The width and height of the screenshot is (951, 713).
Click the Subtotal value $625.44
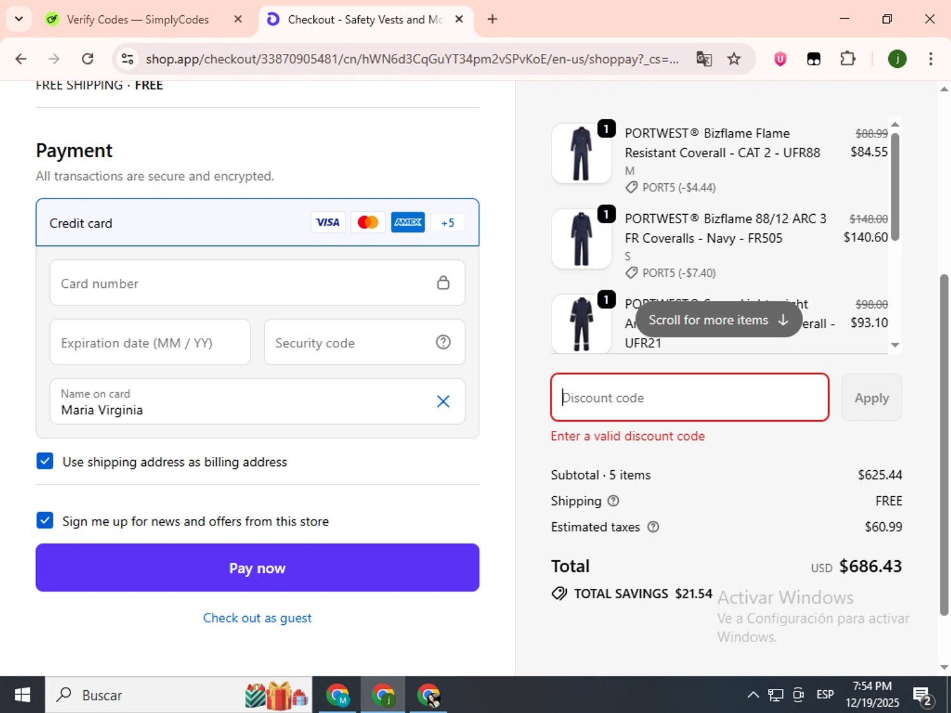pyautogui.click(x=880, y=475)
